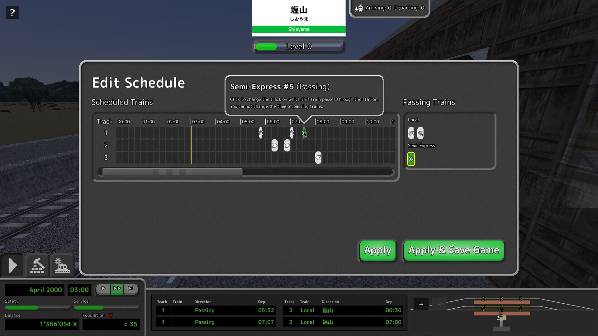
Task: Click the Apply & Save Game button
Action: coord(453,250)
